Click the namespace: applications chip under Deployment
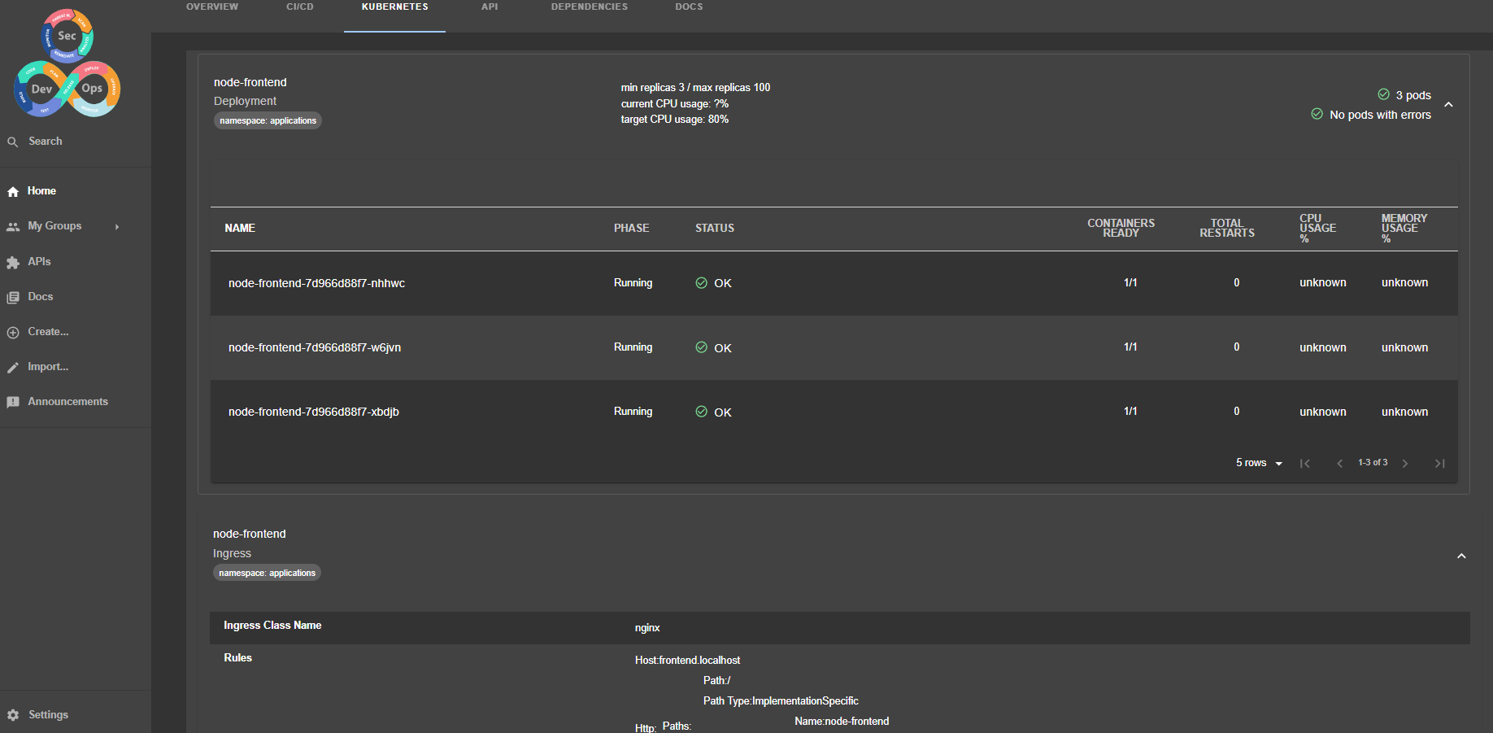1493x733 pixels. pos(268,120)
